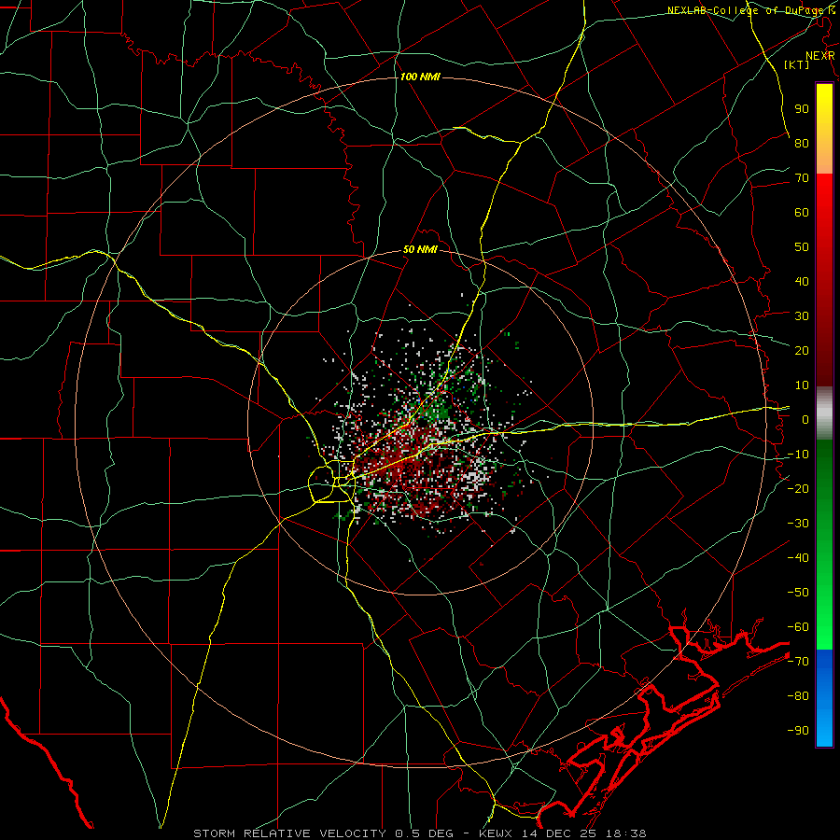Click the "NEXR" label above the scale
840x840 pixels.
pos(819,56)
